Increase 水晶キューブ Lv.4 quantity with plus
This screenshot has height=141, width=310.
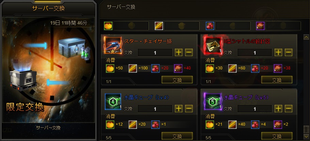point(179,109)
